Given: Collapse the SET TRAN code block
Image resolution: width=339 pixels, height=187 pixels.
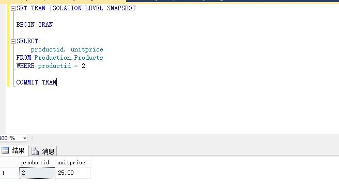Looking at the screenshot, I should tap(13, 8).
